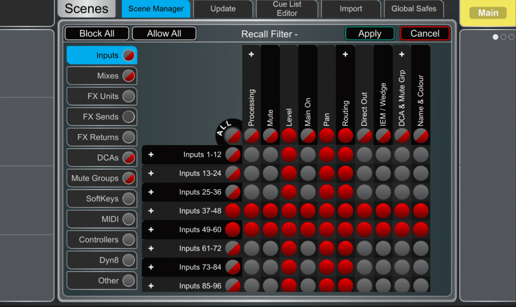Click the Direct Out column header circle
Screen dimensions: 516x307
coord(364,135)
